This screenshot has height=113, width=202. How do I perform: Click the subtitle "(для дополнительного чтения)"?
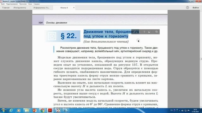106,41
